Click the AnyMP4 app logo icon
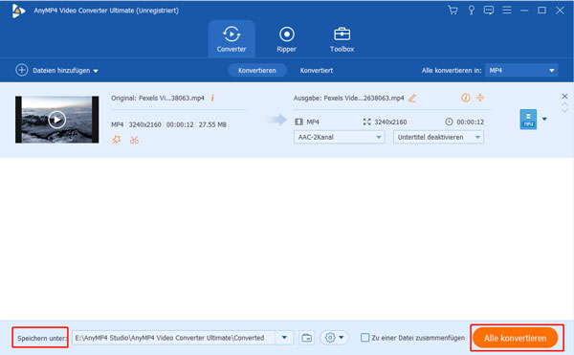The image size is (574, 355). click(18, 11)
